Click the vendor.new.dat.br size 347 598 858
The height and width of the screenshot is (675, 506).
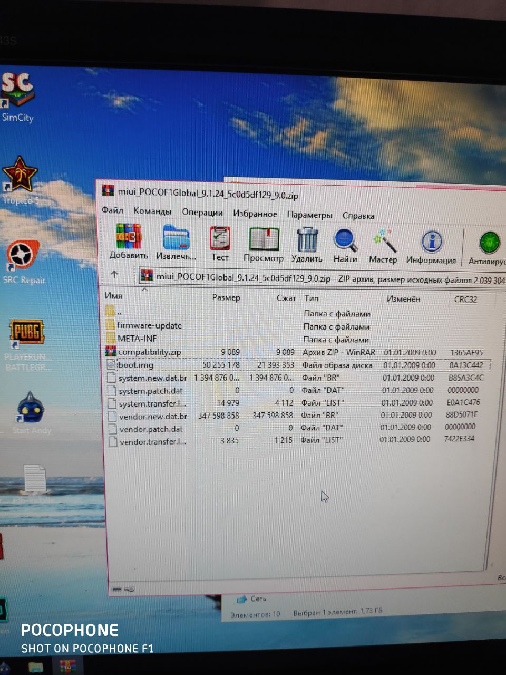pos(218,416)
